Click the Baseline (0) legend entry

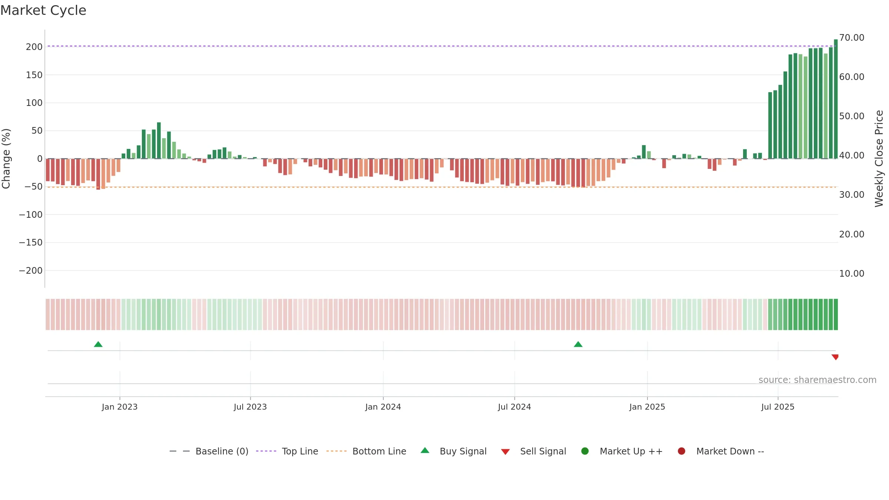click(209, 451)
